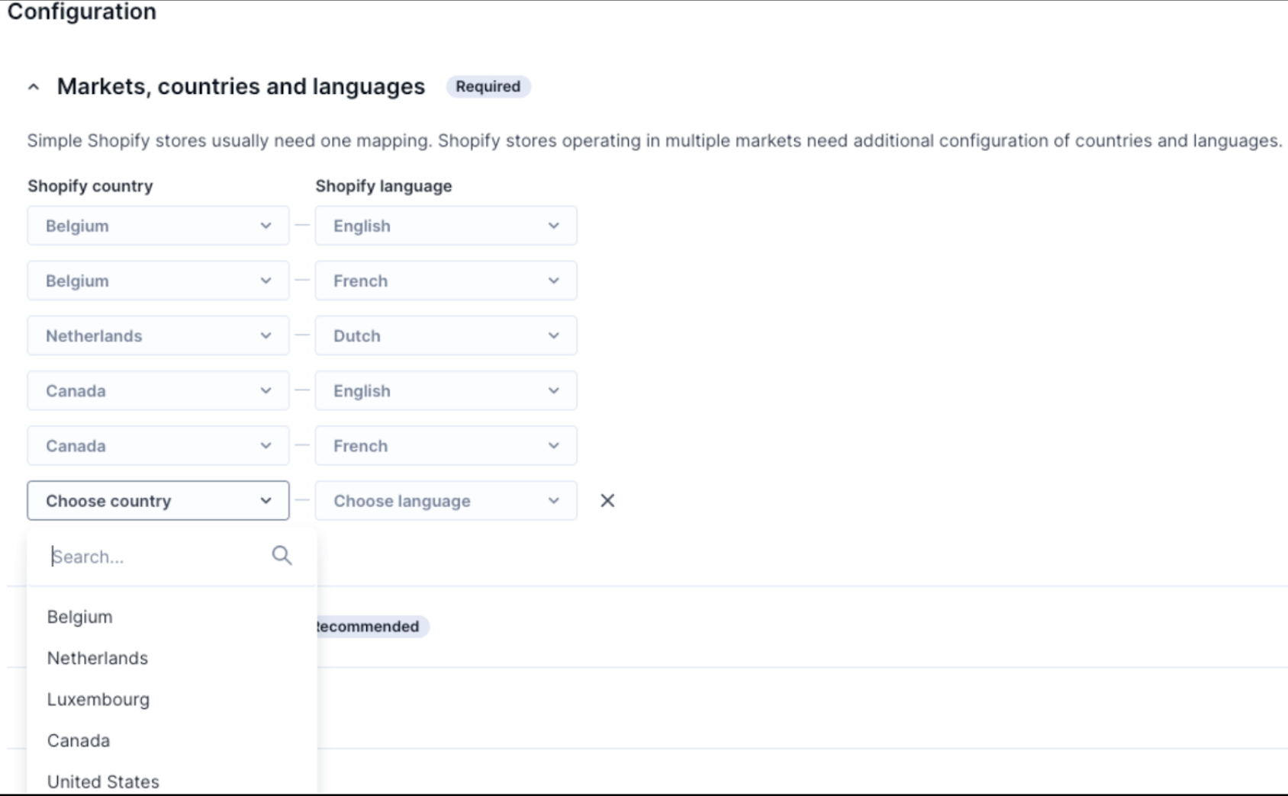Remove the empty mapping row via the X icon
Image resolution: width=1288 pixels, height=796 pixels.
(607, 501)
